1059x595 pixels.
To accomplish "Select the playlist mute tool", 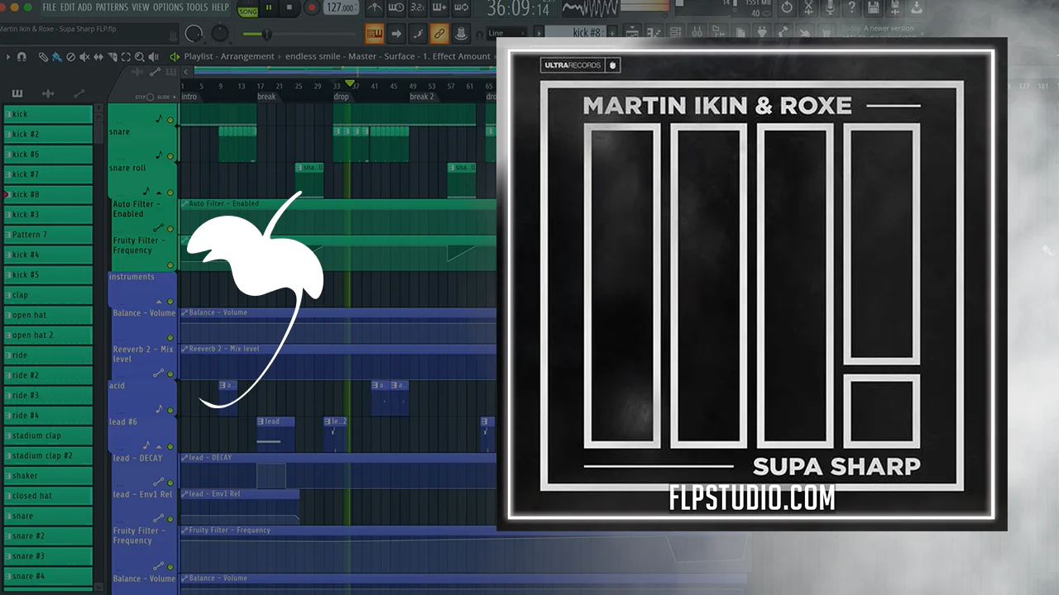I will [x=84, y=57].
